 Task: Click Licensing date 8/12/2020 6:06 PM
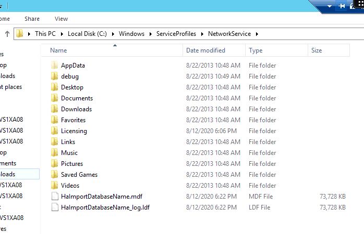click(211, 131)
